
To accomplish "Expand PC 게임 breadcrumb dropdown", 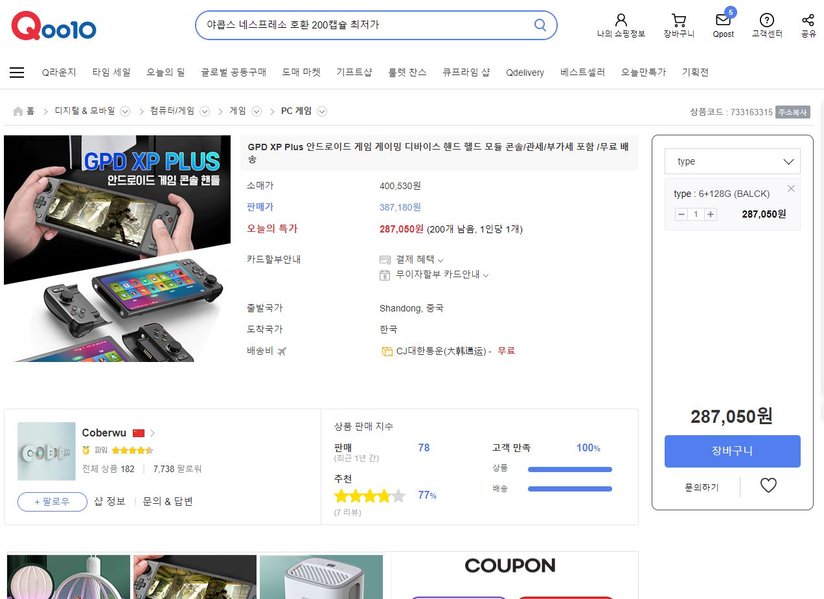I will tap(322, 111).
